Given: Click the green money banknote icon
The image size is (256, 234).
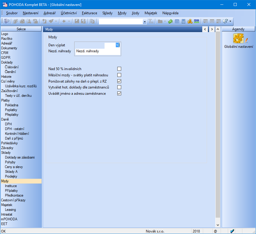Looking at the screenshot, I should pos(170,21).
